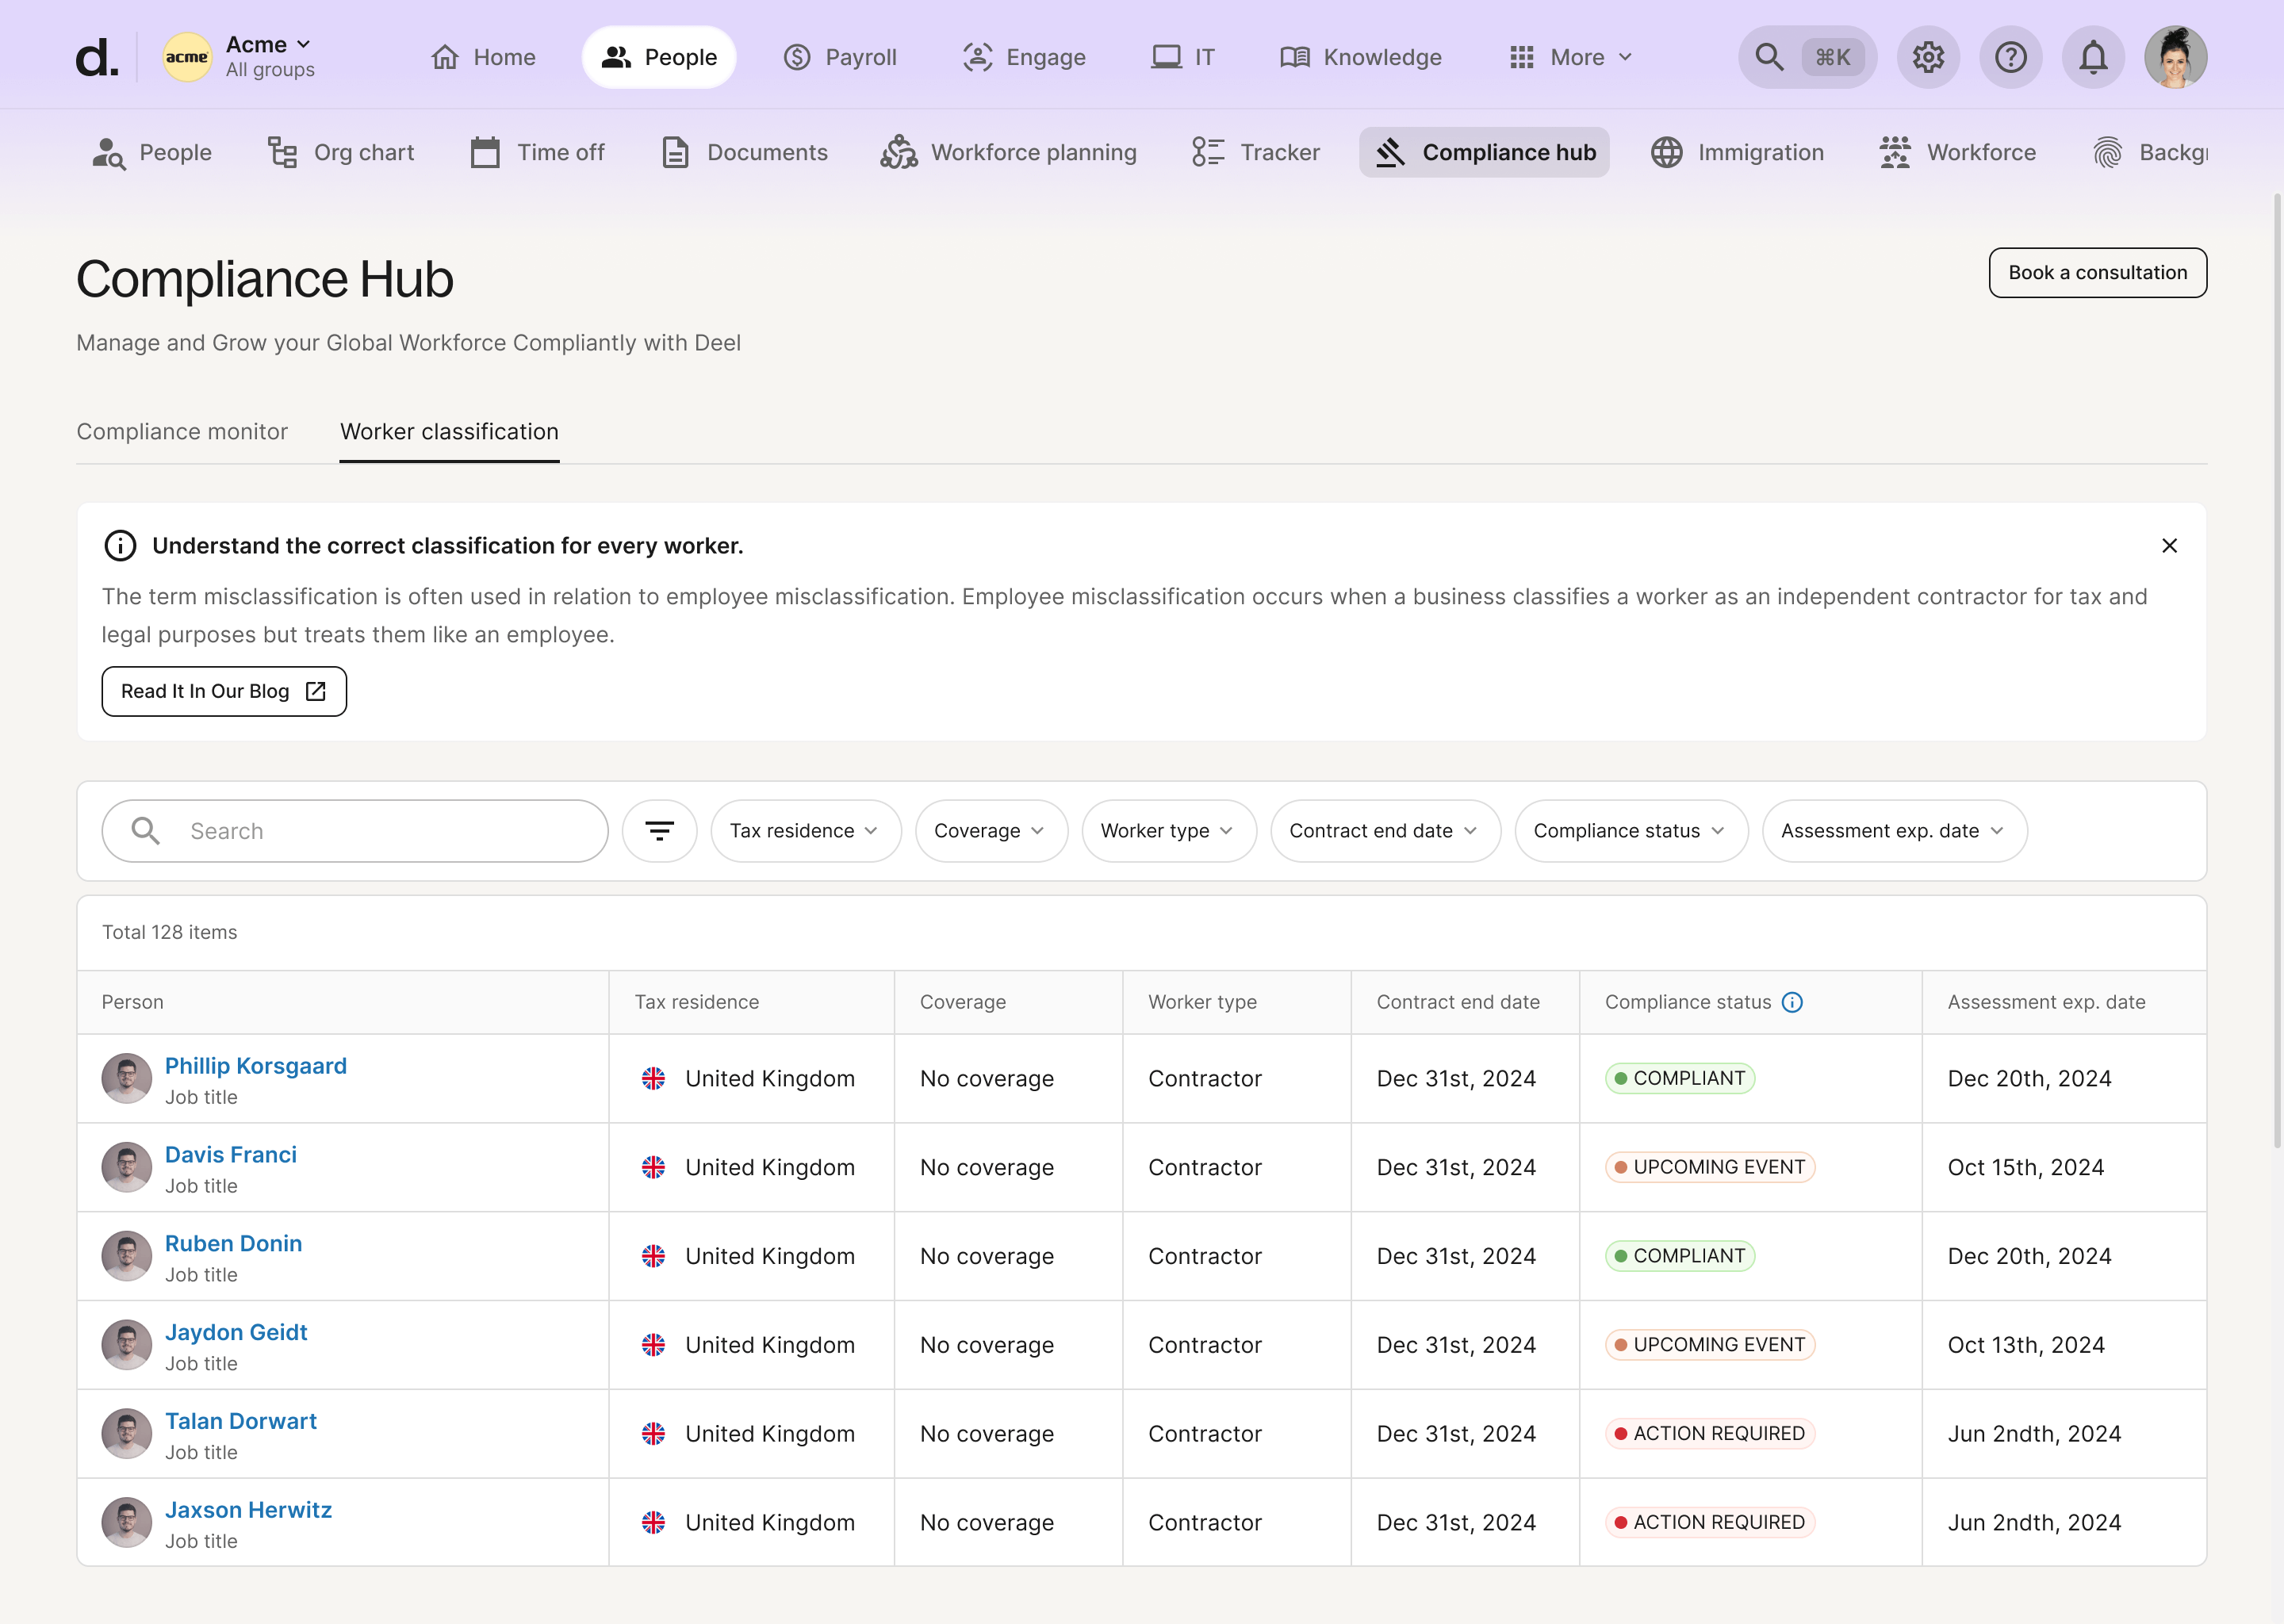The image size is (2284, 1624).
Task: Switch to the Compliance monitor tab
Action: coord(182,432)
